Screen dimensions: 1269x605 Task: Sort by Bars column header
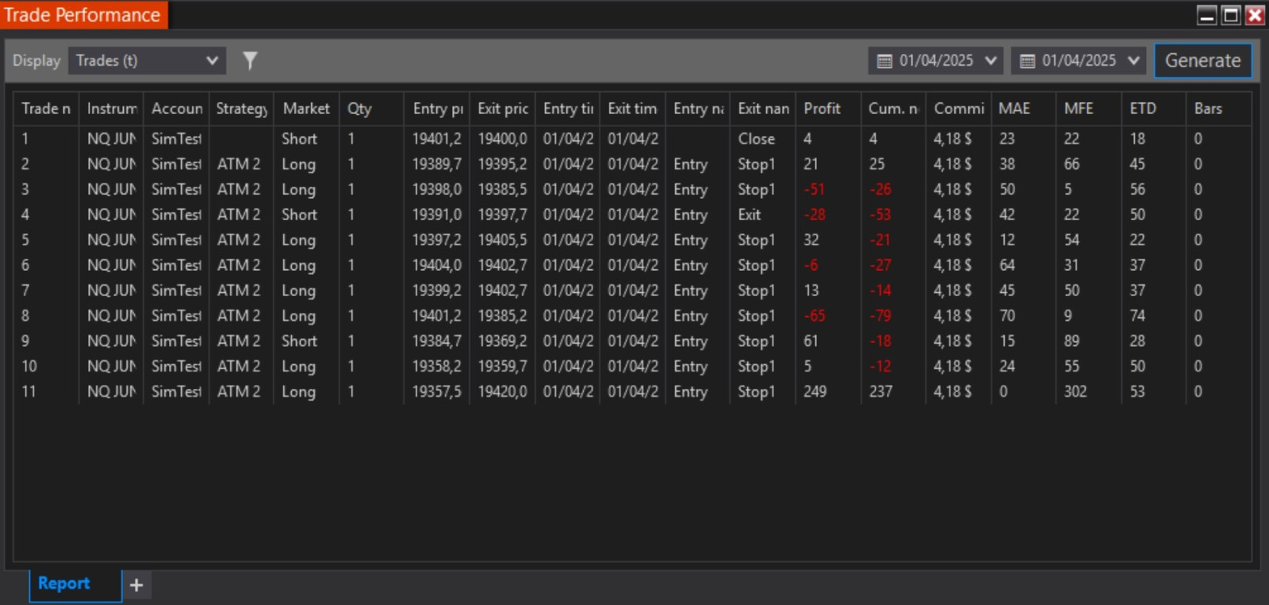point(1218,108)
